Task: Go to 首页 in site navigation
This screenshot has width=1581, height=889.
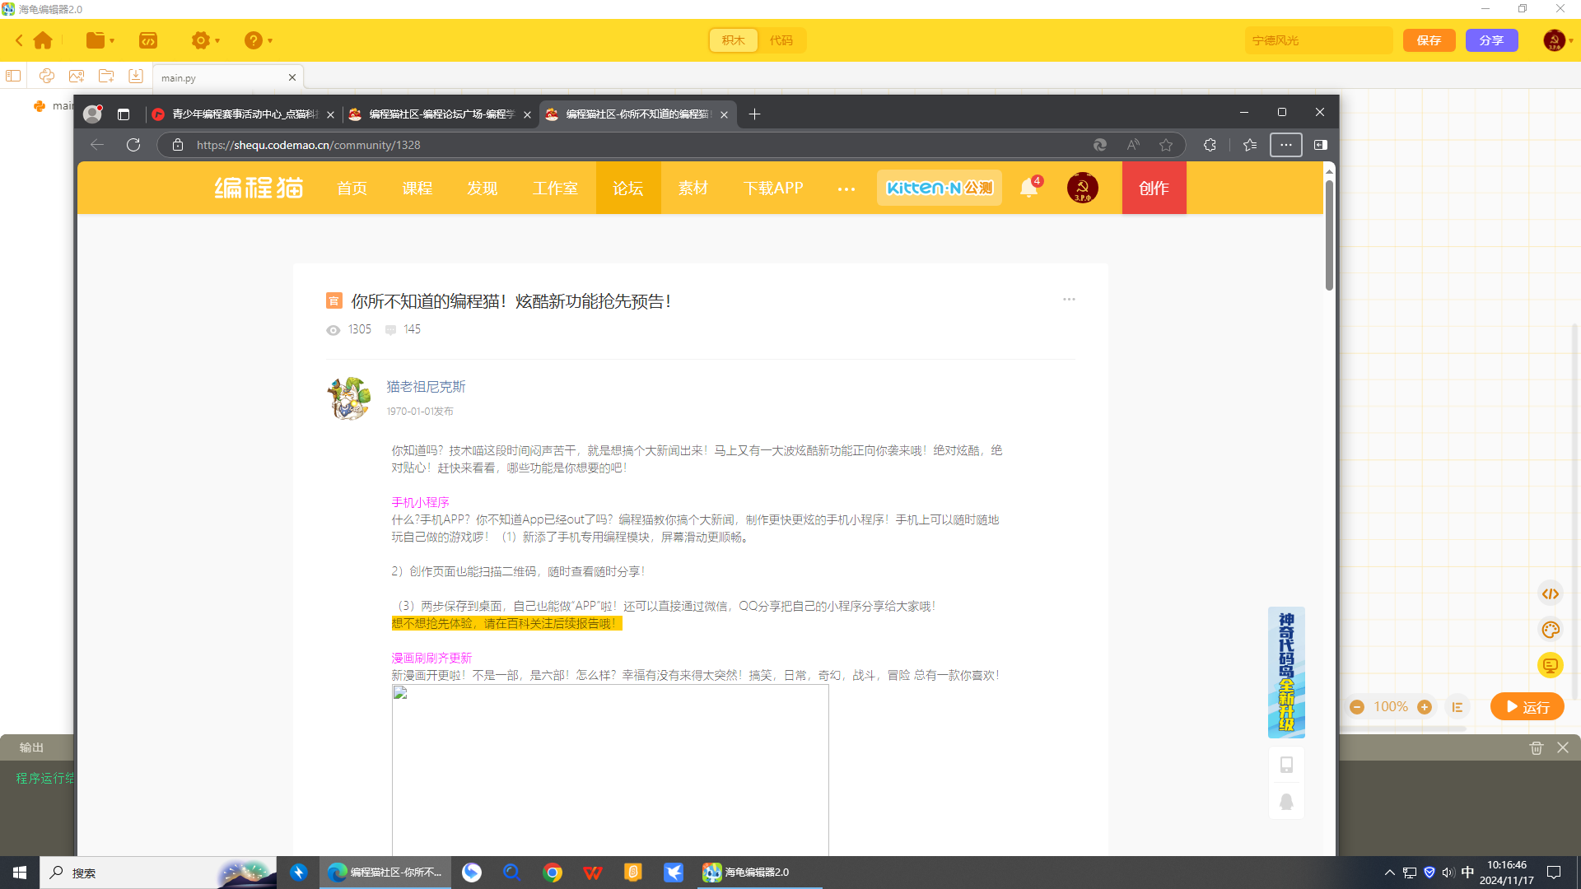Action: 352,188
